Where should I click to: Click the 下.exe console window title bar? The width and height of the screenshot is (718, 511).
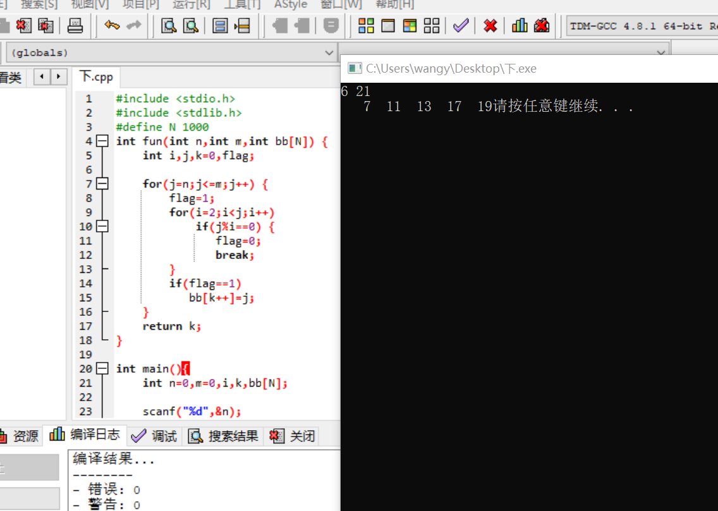530,69
